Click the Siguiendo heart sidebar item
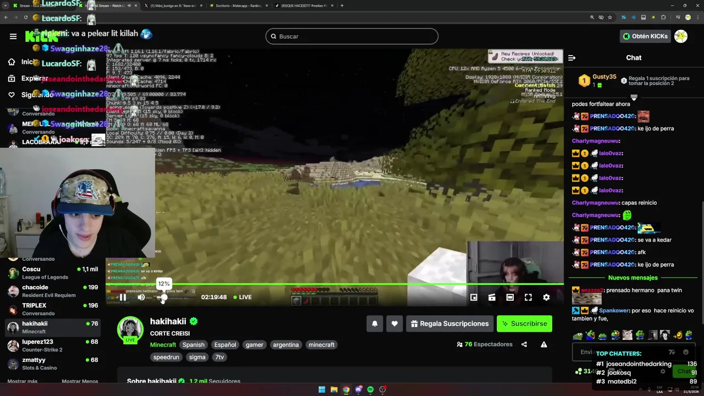The width and height of the screenshot is (704, 396). tap(33, 95)
